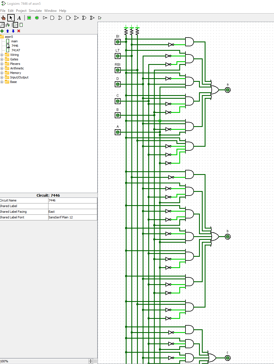Toggle the RBI input pin
The image size is (274, 364).
pyautogui.click(x=118, y=70)
